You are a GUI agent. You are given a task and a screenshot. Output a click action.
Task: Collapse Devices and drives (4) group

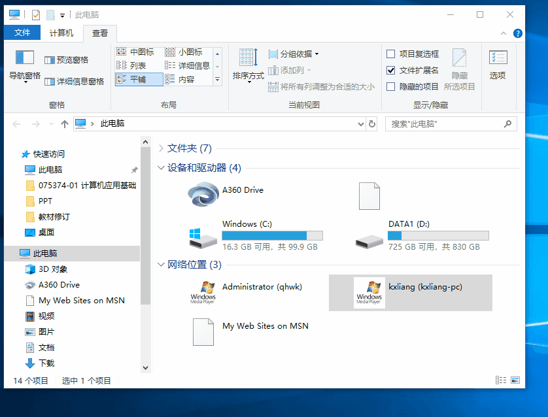161,168
